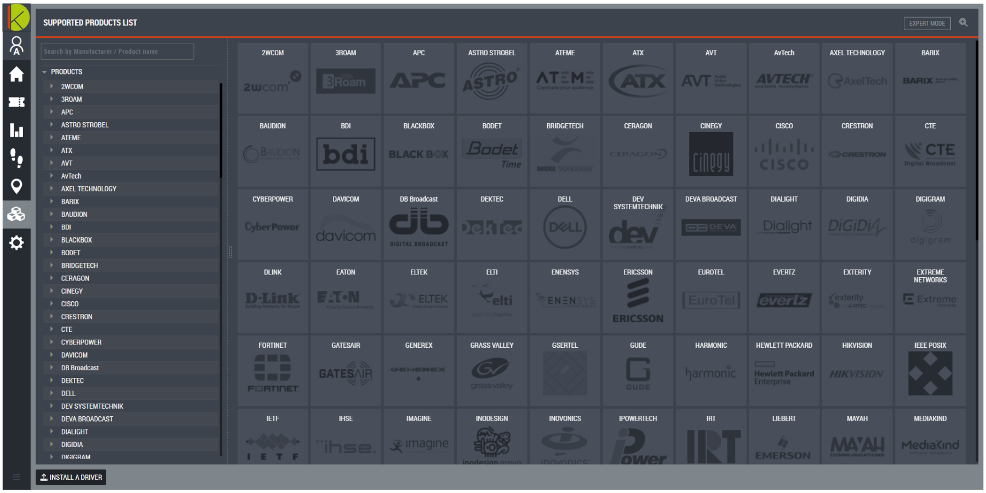Screen dimensions: 986x493
Task: Open the 3ROAM manufacturer tile
Action: [x=346, y=78]
